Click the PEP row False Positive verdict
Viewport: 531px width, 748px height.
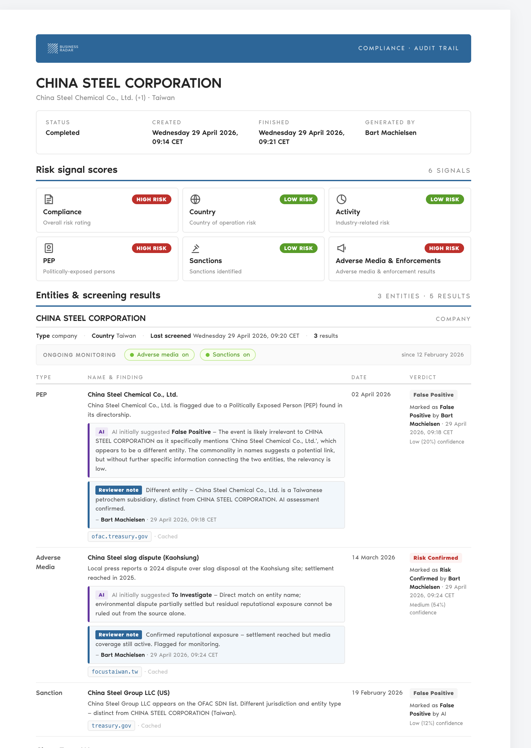(433, 395)
